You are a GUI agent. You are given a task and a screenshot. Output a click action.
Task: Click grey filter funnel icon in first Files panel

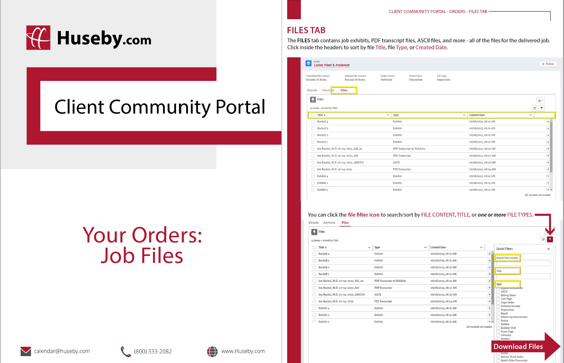coord(542,108)
